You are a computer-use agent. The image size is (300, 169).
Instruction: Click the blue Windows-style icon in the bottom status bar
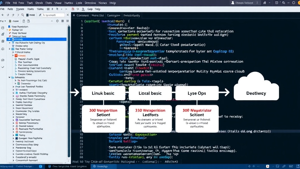point(40,166)
